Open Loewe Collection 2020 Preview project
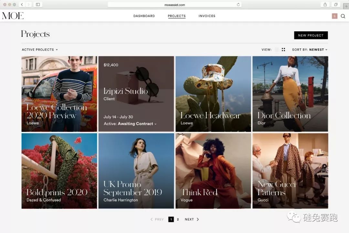The width and height of the screenshot is (349, 233). (59, 94)
